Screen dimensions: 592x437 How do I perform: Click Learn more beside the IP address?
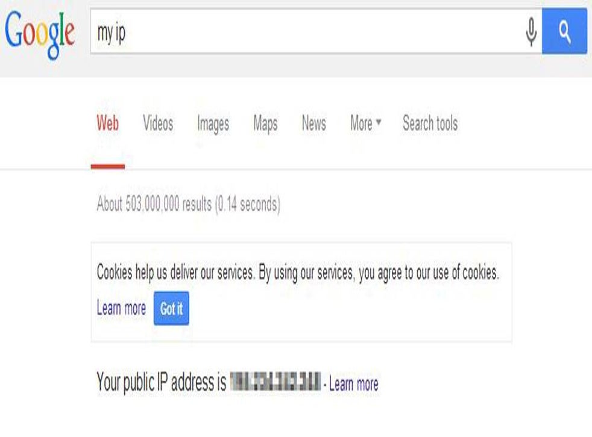354,384
